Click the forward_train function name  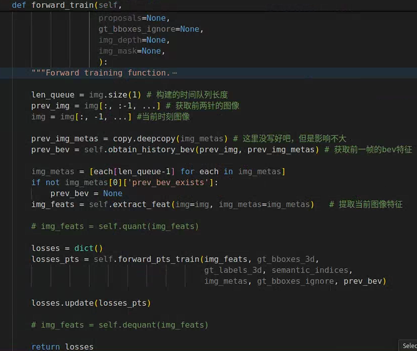pyautogui.click(x=62, y=5)
